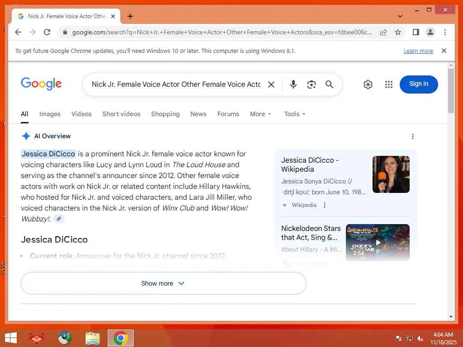Click the page vertical scrollbar thumb
This screenshot has height=347, width=463.
451,90
